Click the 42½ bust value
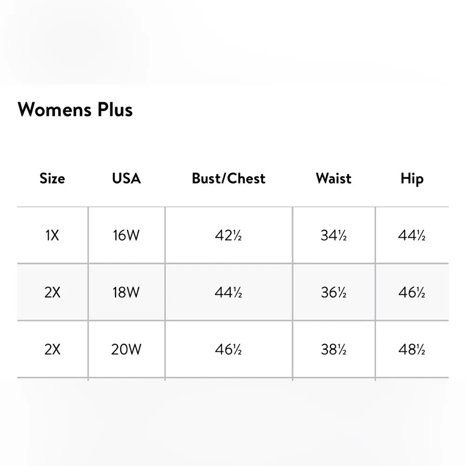This screenshot has height=466, width=466. coord(228,236)
